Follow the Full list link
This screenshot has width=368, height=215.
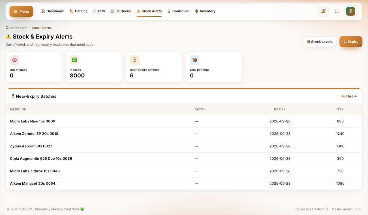[349, 96]
